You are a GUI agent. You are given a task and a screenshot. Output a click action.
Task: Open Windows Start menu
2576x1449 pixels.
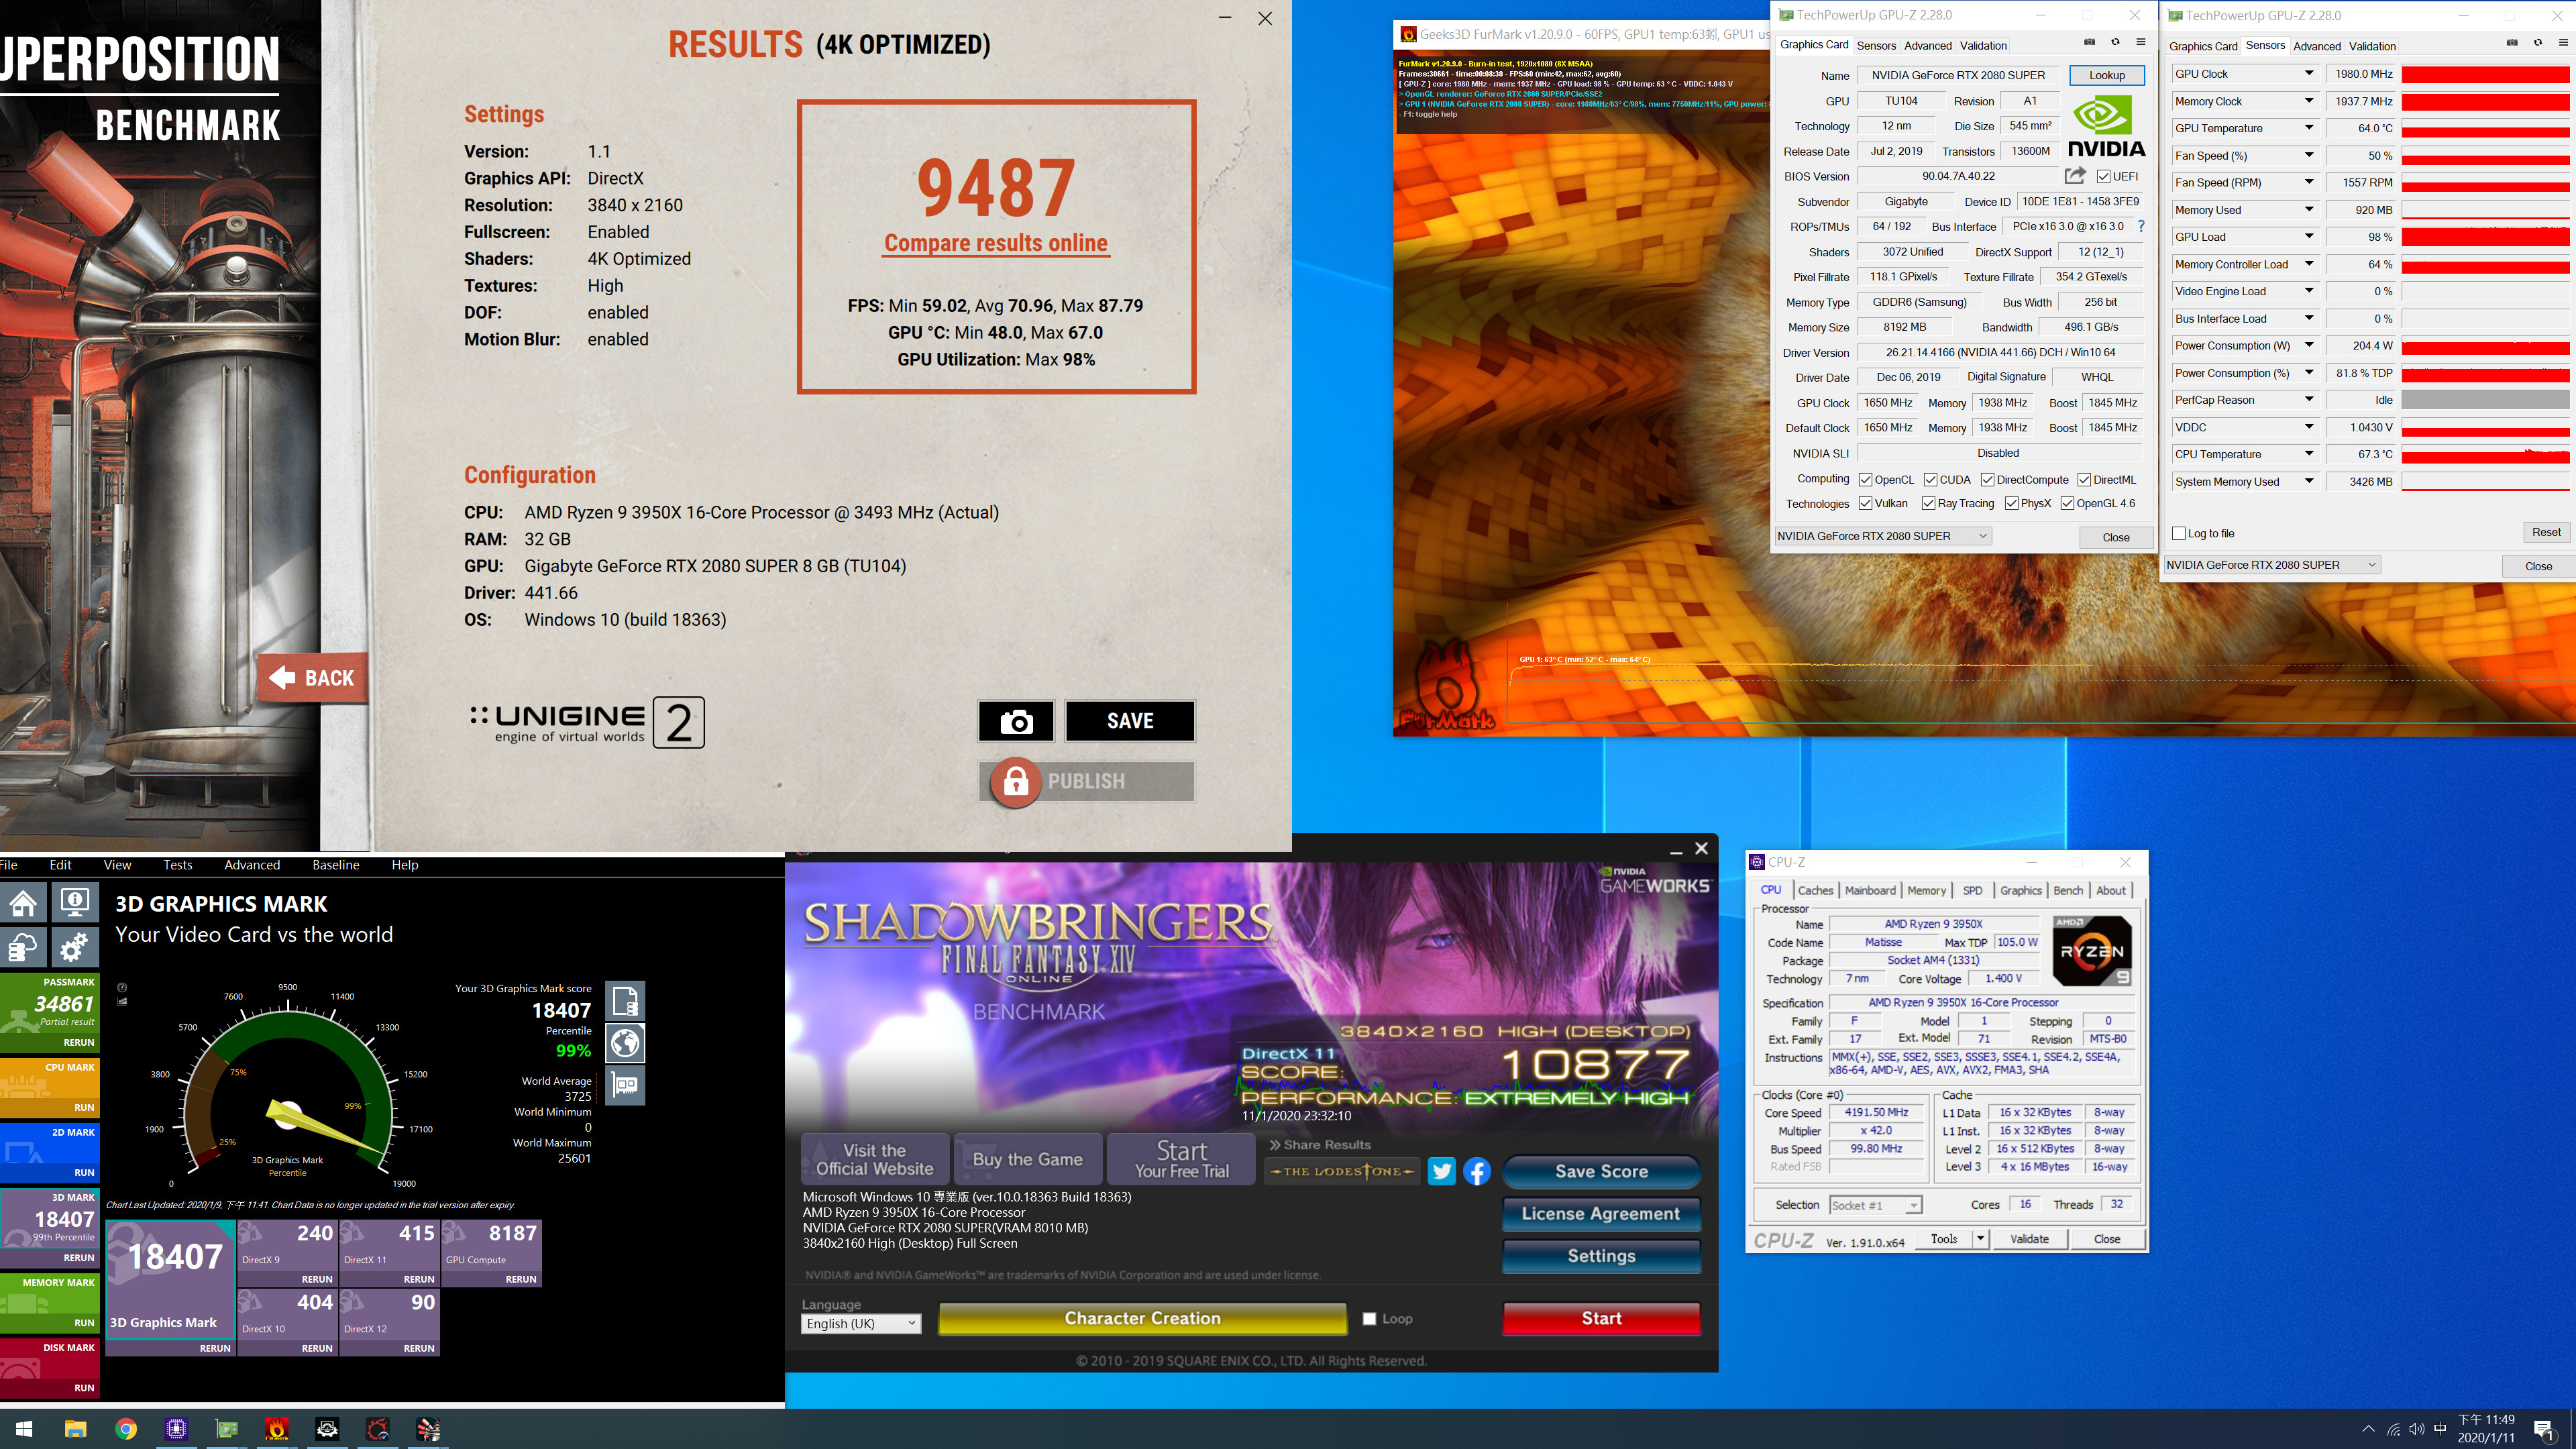[x=24, y=1428]
